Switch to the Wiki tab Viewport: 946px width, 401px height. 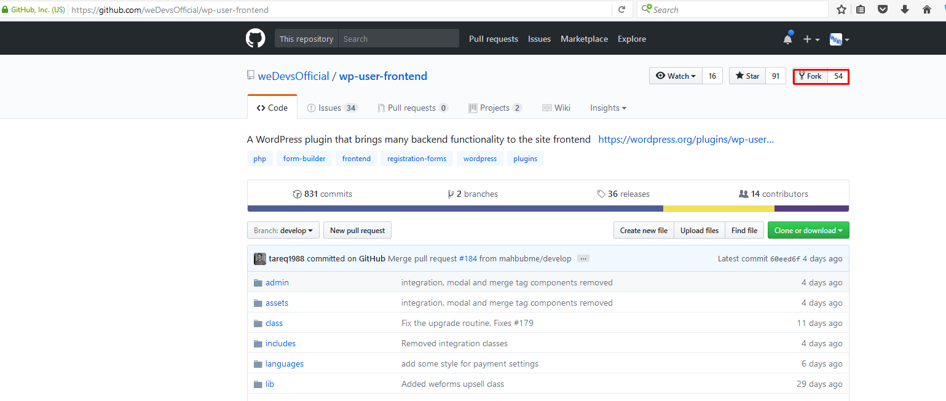(x=556, y=108)
